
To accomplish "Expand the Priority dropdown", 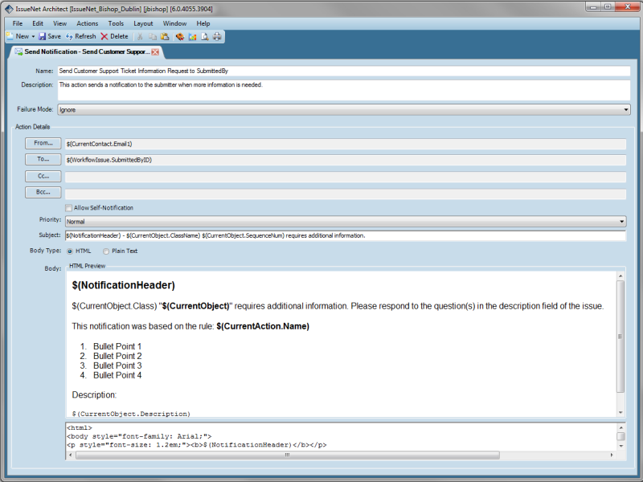I will (x=621, y=222).
